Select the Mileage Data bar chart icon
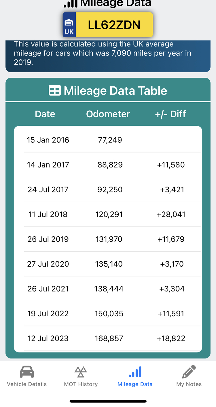The height and width of the screenshot is (407, 216). click(x=135, y=372)
